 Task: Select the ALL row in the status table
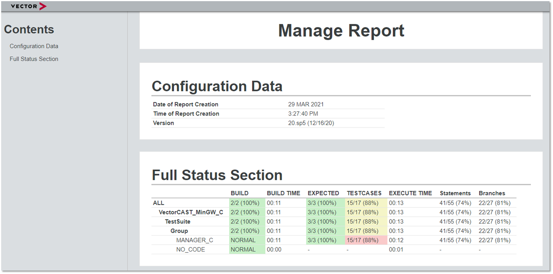159,203
